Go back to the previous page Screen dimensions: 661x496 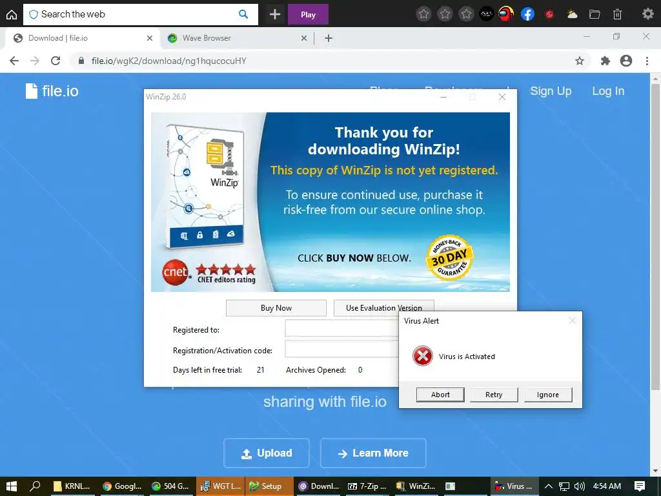pyautogui.click(x=14, y=61)
